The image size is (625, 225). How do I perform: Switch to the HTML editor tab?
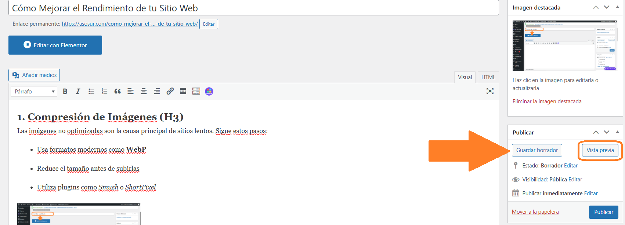pyautogui.click(x=488, y=77)
